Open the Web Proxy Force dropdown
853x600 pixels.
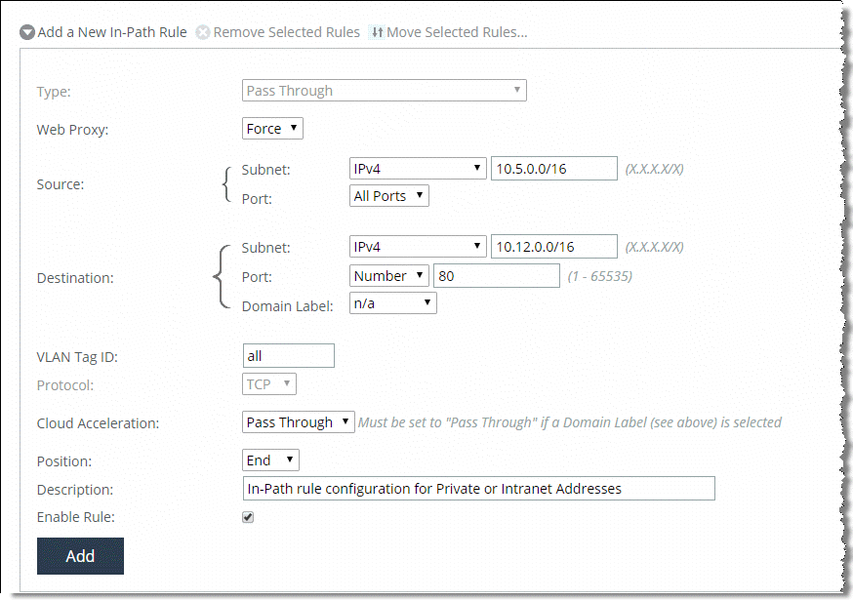[272, 129]
